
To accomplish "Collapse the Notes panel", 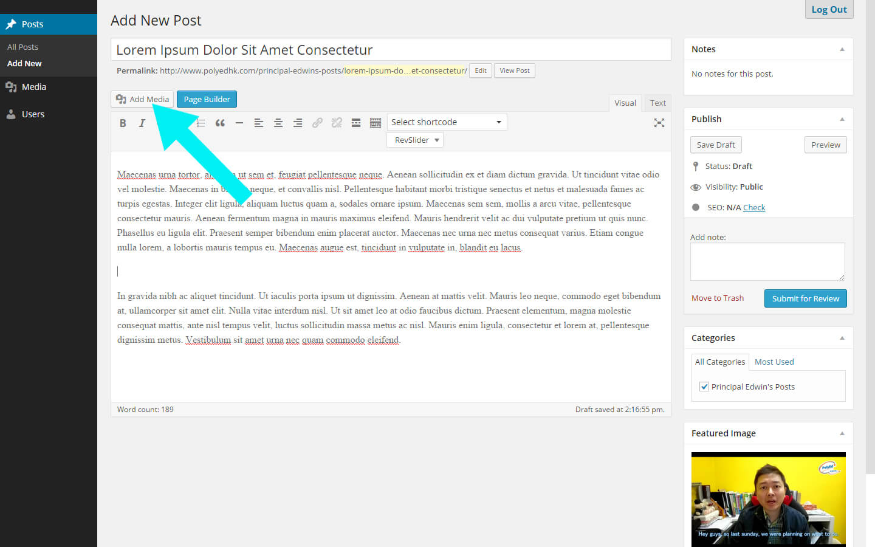I will click(842, 49).
